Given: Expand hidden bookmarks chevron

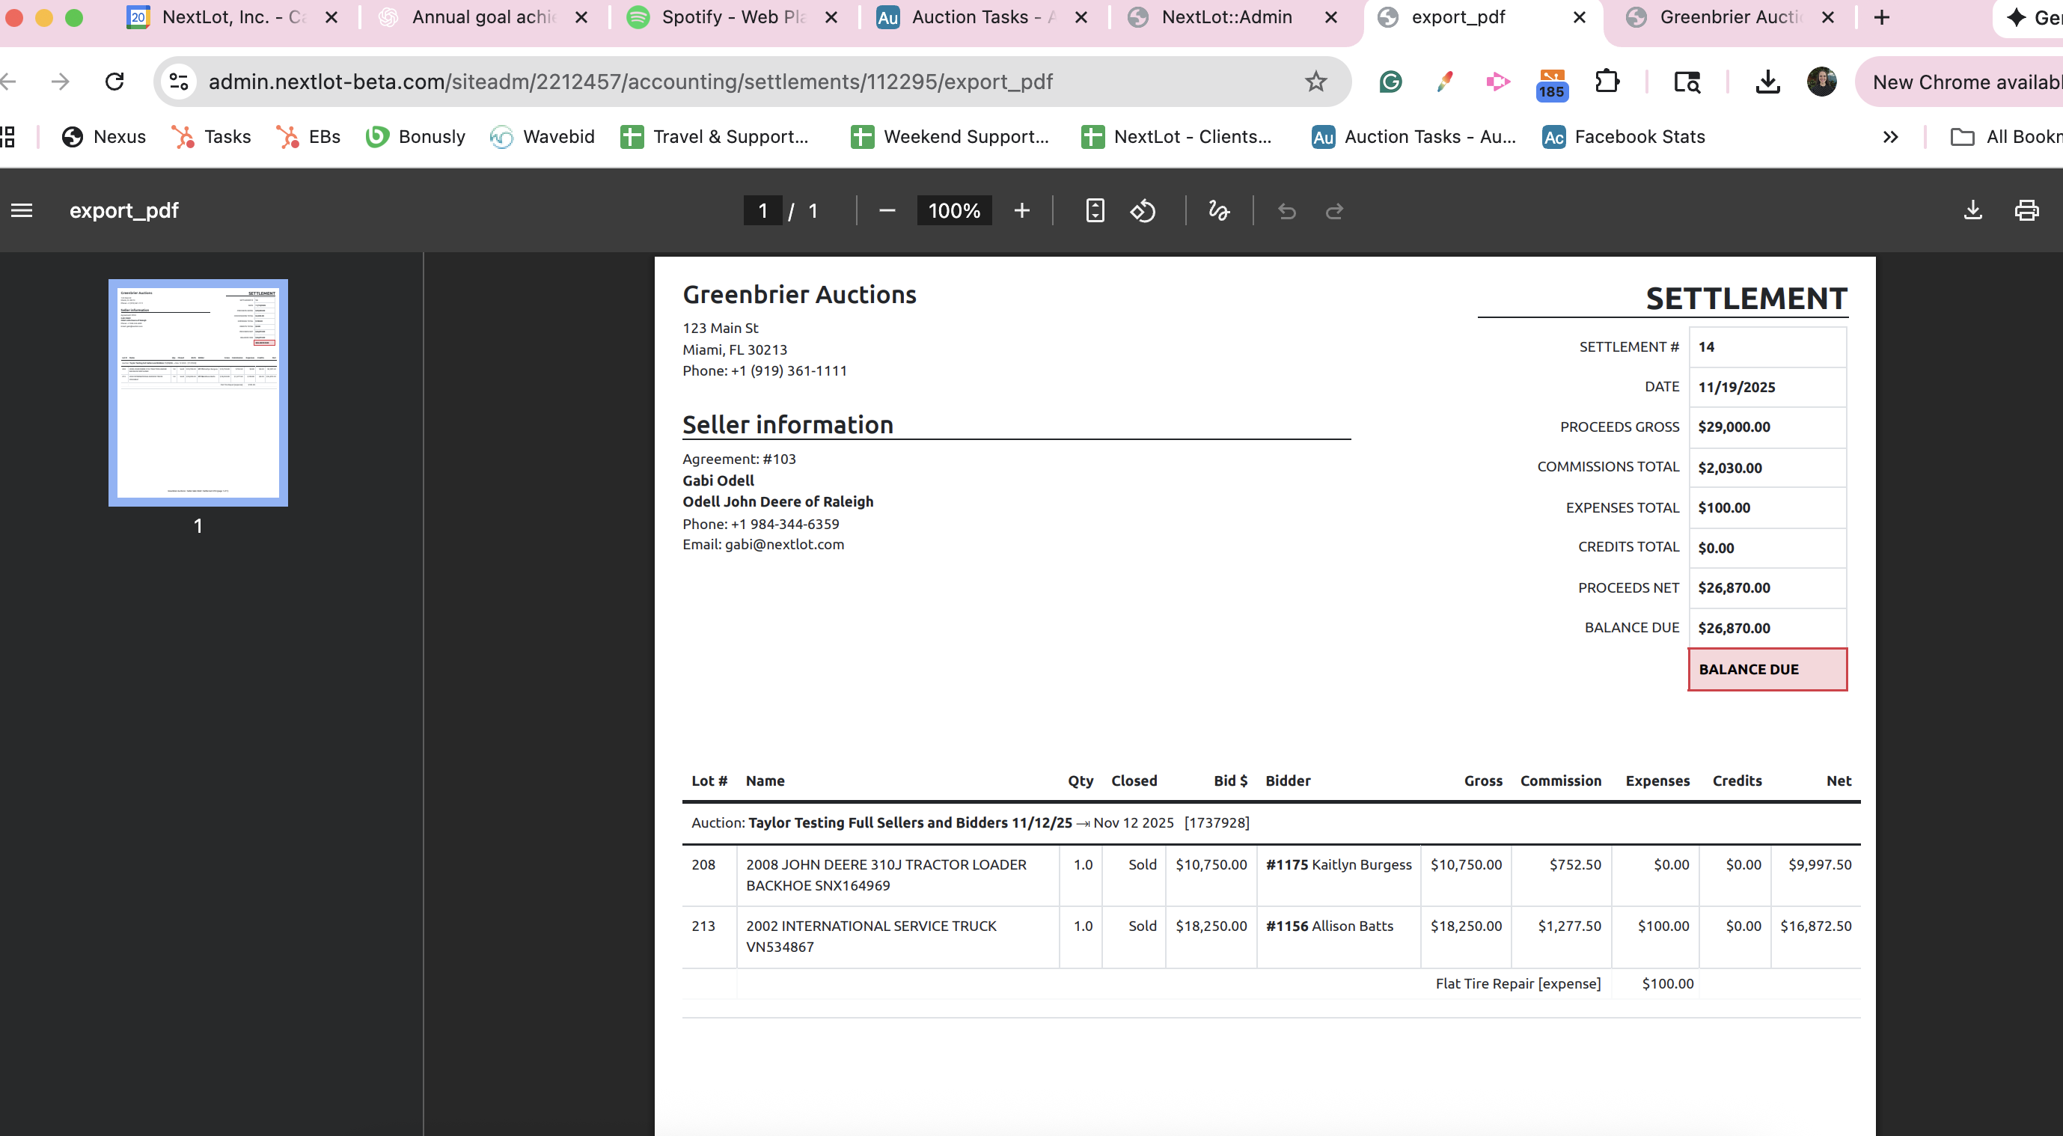Looking at the screenshot, I should pyautogui.click(x=1891, y=137).
